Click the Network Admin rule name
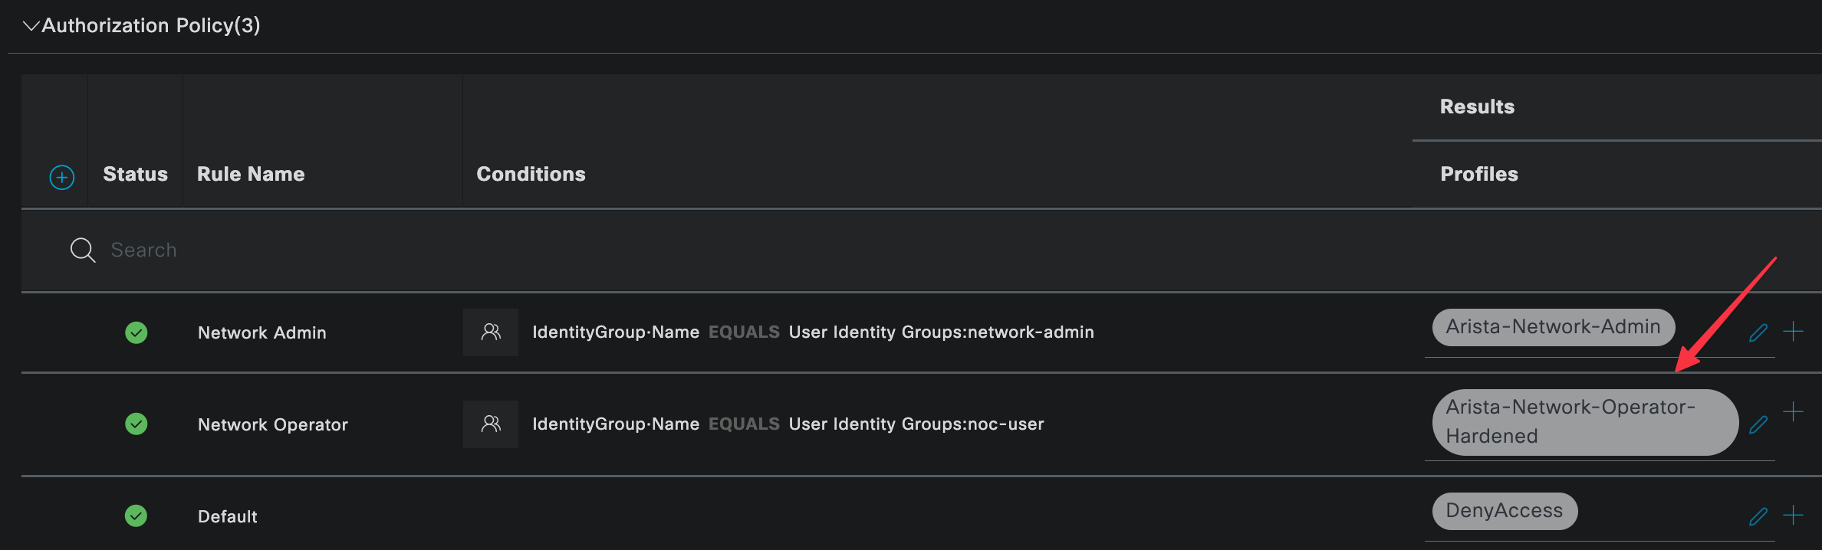Viewport: 1822px width, 550px height. point(262,332)
